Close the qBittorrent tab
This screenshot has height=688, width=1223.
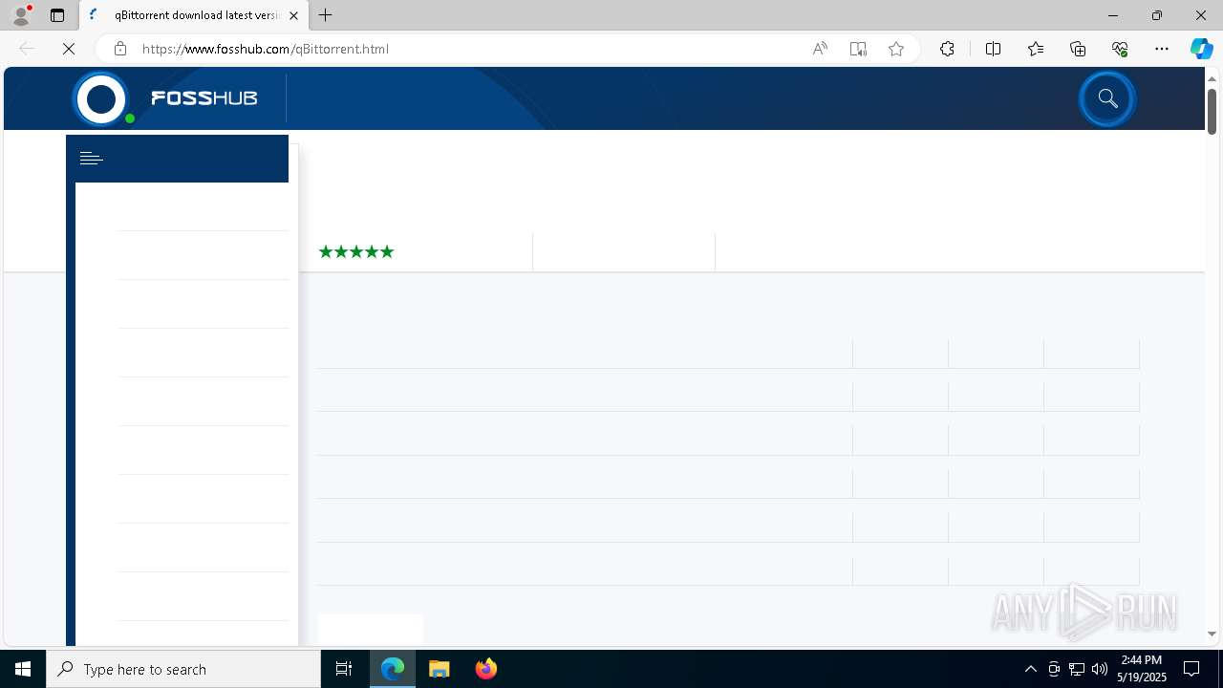293,15
